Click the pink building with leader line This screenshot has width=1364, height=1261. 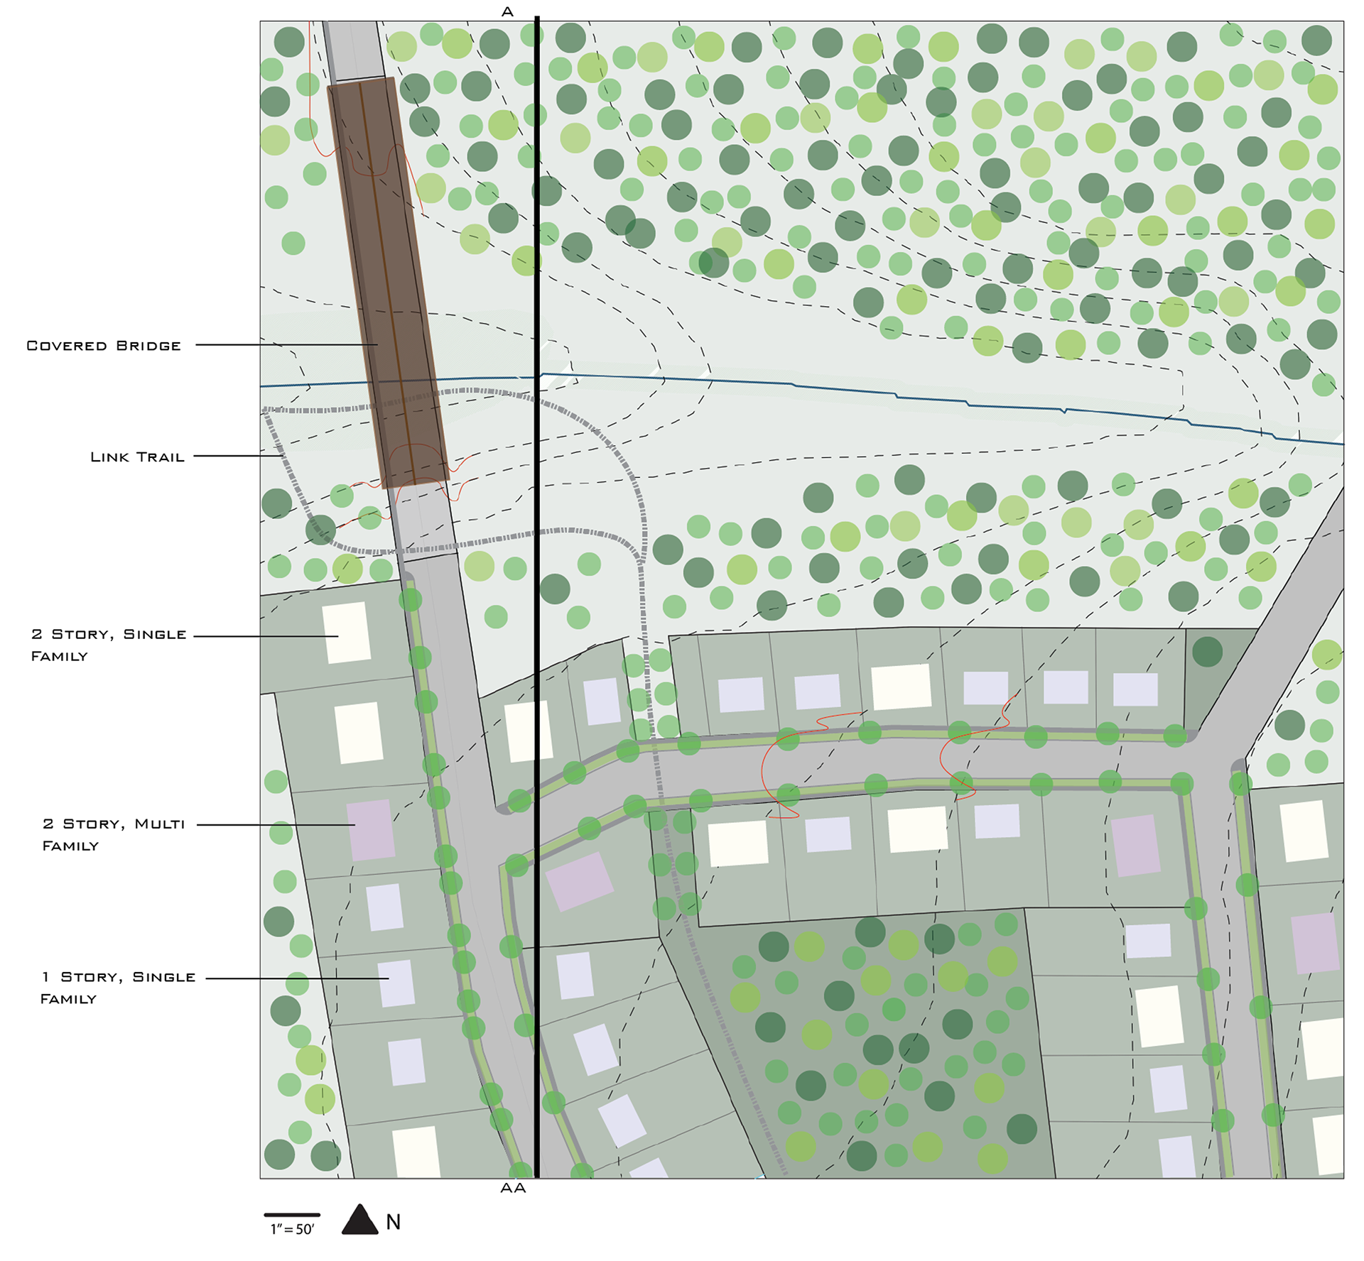click(x=370, y=829)
